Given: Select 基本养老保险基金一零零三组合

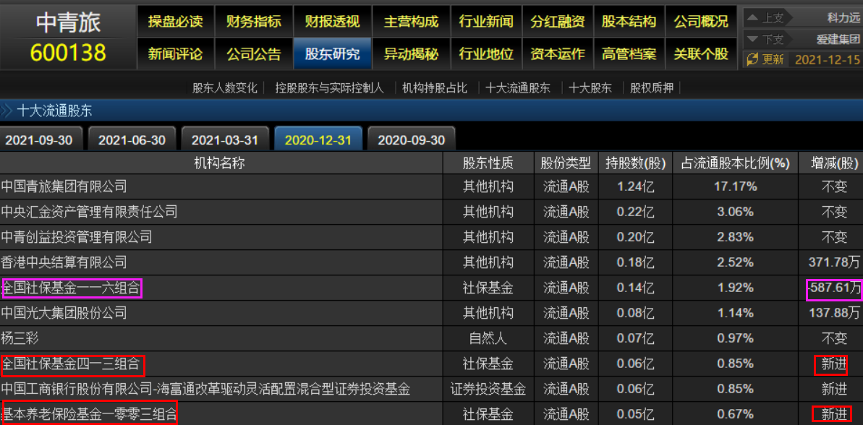Looking at the screenshot, I should pos(88,414).
